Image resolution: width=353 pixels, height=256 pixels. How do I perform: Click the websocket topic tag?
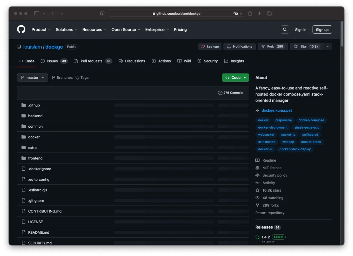(x=266, y=135)
